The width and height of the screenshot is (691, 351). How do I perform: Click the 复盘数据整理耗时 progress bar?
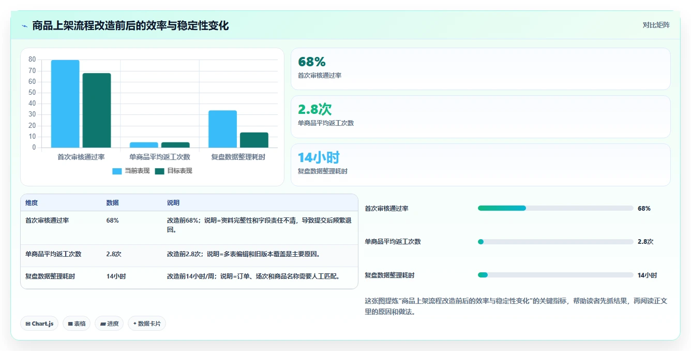[555, 275]
